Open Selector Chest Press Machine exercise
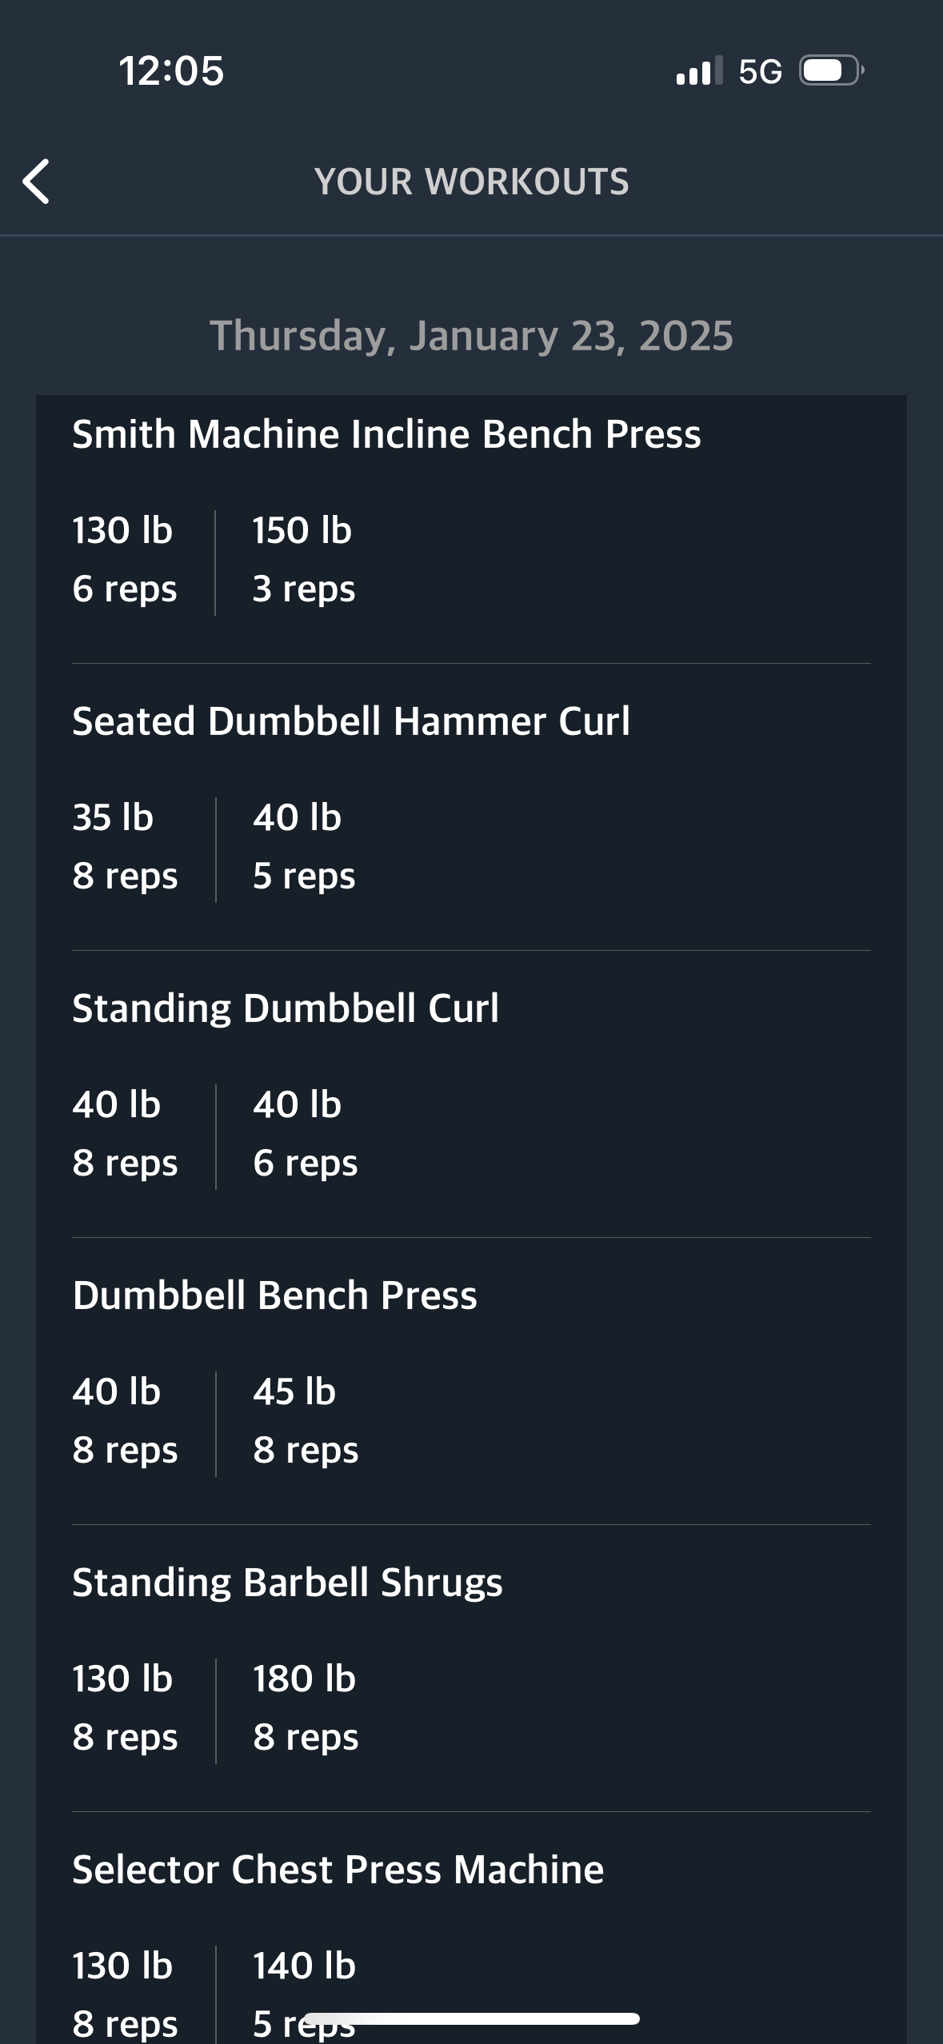943x2044 pixels. pos(338,1870)
